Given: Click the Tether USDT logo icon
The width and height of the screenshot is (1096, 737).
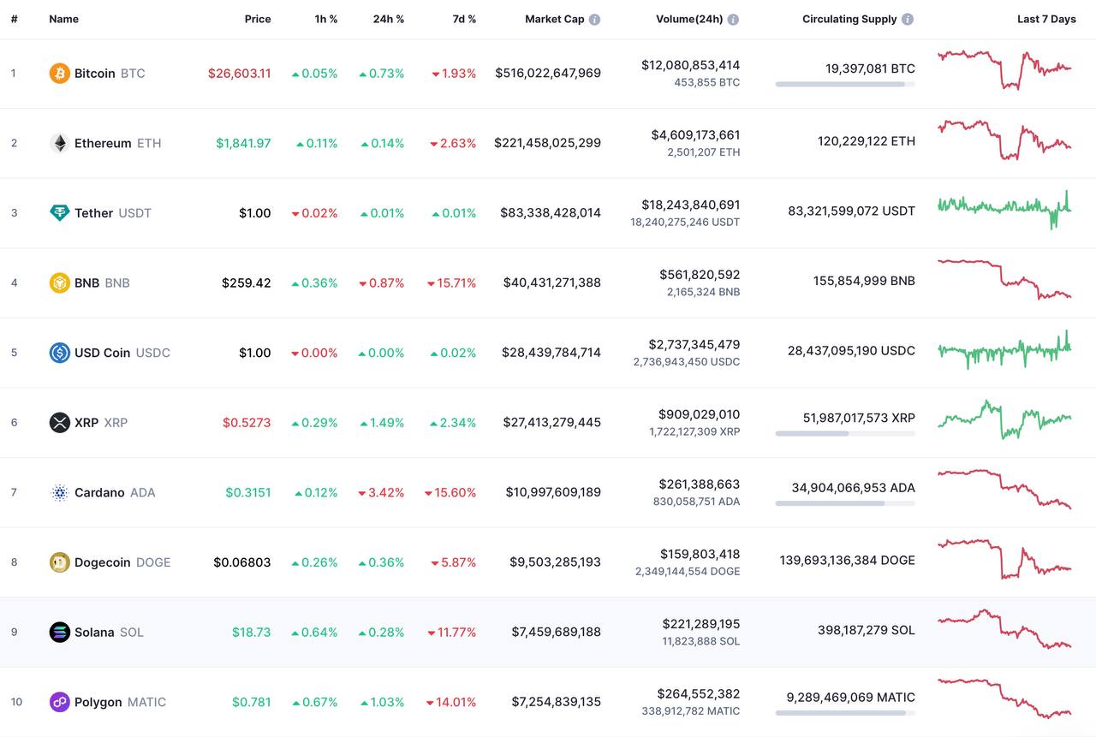Looking at the screenshot, I should pos(59,213).
